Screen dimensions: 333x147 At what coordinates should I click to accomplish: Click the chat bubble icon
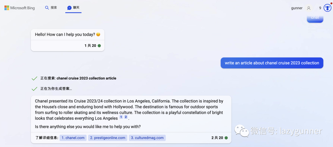(69, 8)
